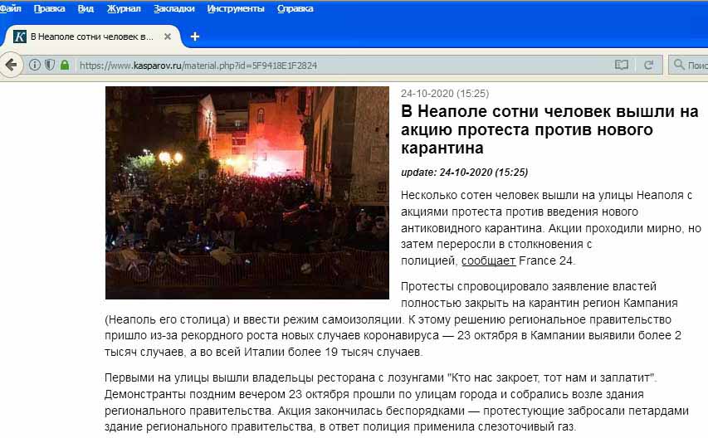This screenshot has height=438, width=708.
Task: Open the Правка menu
Action: tap(49, 8)
